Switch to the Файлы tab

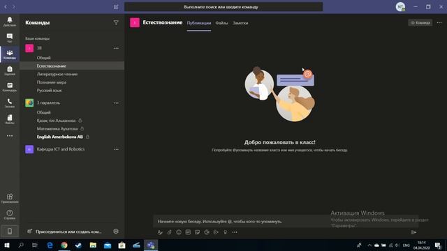(221, 23)
